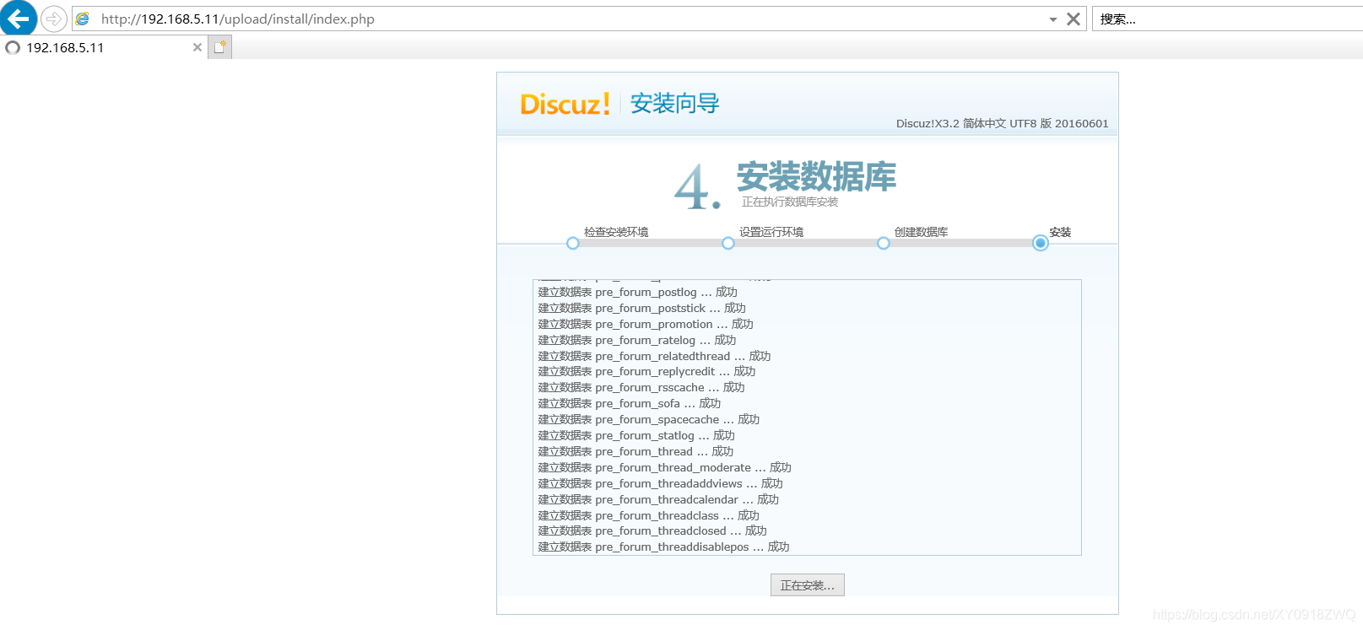Click the pre_forum_postlog log line

pos(638,292)
